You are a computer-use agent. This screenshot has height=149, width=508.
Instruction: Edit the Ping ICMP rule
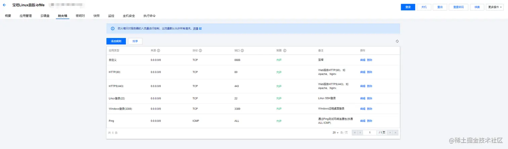pos(363,121)
